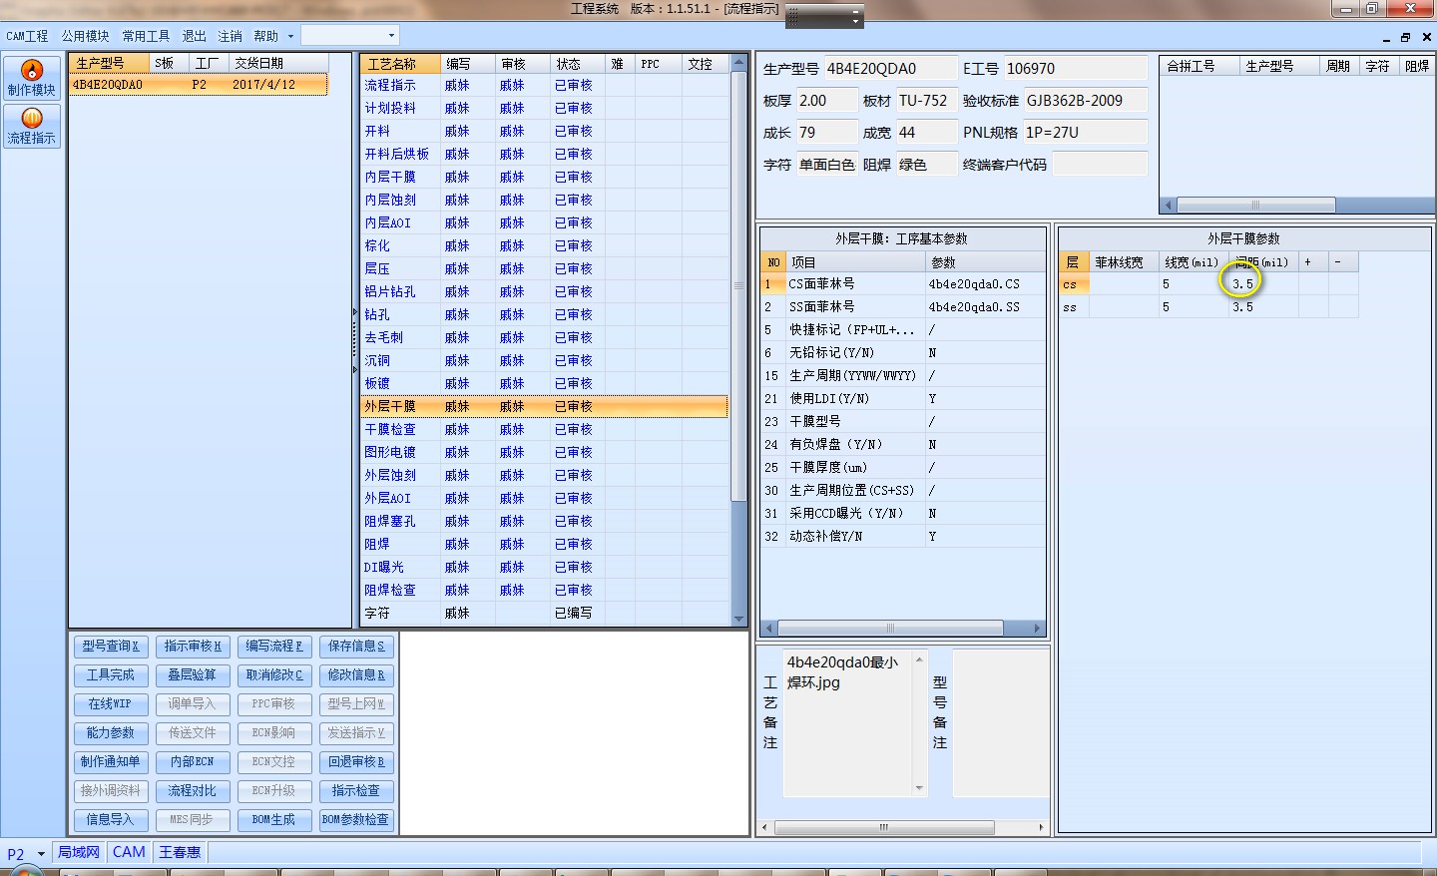The height and width of the screenshot is (876, 1437).
Task: Select the 动态补偿Y/N parameter row
Action: 902,537
